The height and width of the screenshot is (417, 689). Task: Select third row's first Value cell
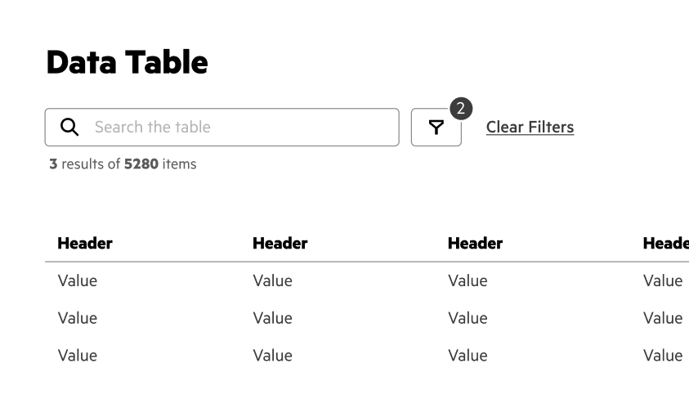[78, 355]
